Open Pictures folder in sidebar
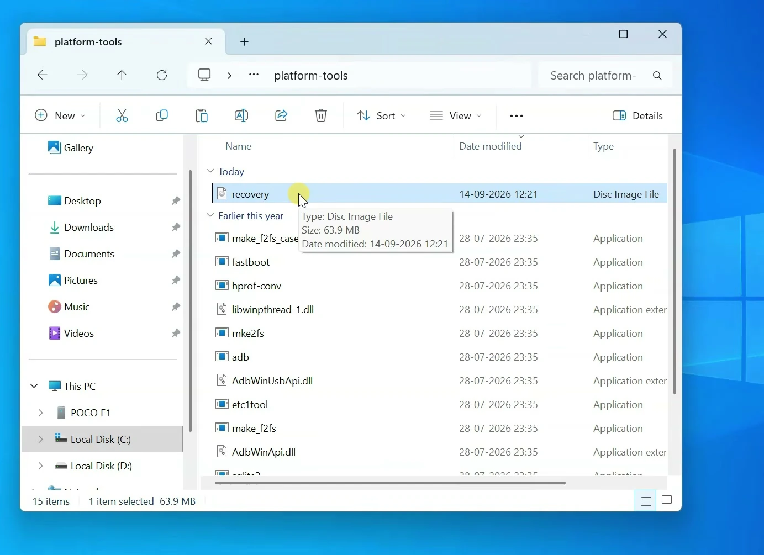Screen dimensions: 764x555 (x=73, y=281)
